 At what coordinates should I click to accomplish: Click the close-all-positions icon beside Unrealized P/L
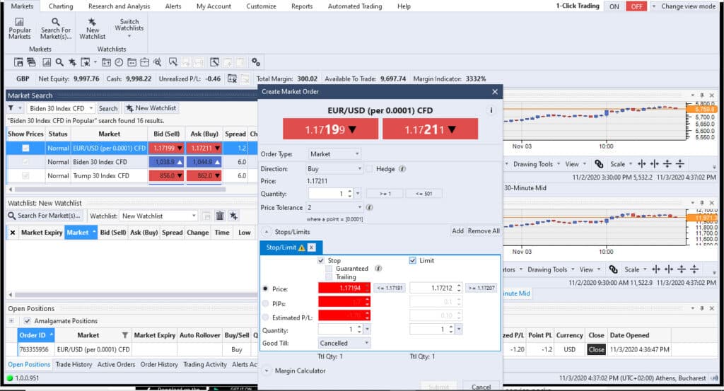232,79
